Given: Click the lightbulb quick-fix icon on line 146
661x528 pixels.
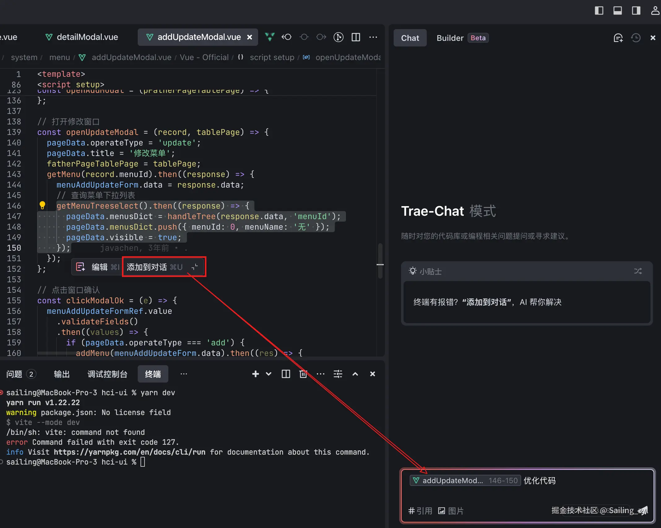Looking at the screenshot, I should [42, 205].
